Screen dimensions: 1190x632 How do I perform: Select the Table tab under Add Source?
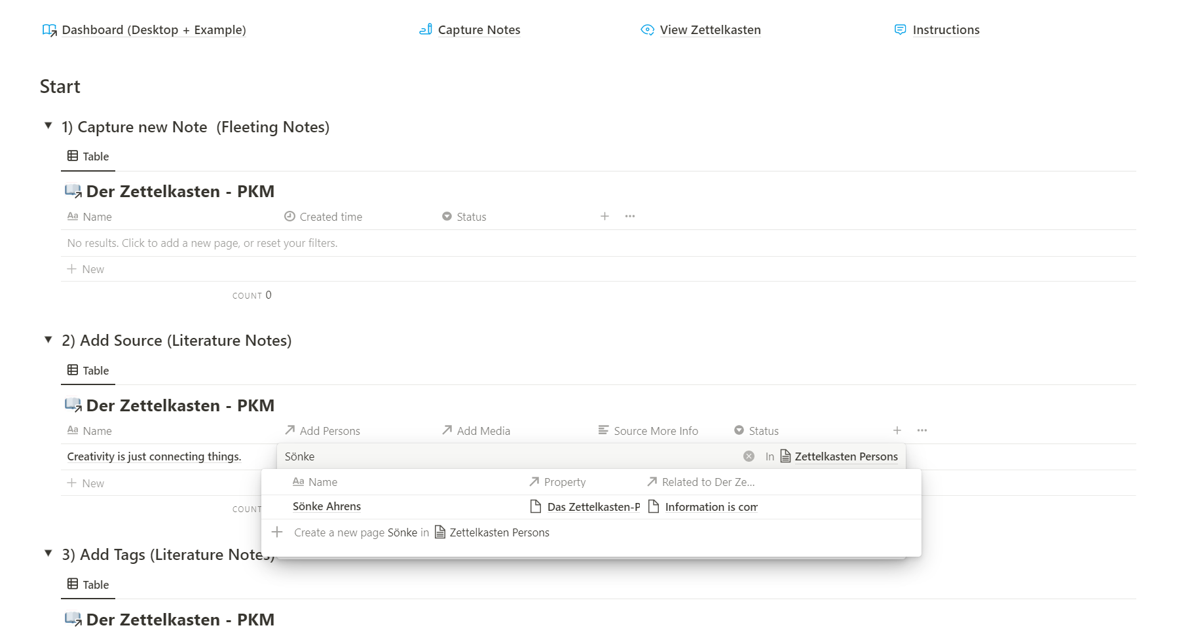click(x=88, y=371)
